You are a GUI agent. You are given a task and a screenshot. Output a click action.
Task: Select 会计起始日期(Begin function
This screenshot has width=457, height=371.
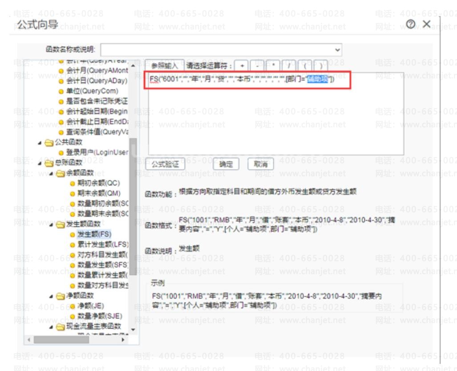tap(97, 111)
